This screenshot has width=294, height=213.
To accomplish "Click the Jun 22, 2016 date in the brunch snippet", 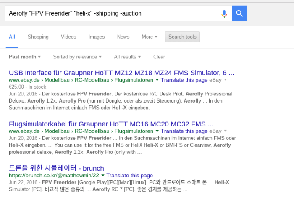I will tap(23, 182).
